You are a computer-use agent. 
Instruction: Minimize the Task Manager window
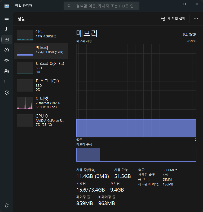point(173,4)
